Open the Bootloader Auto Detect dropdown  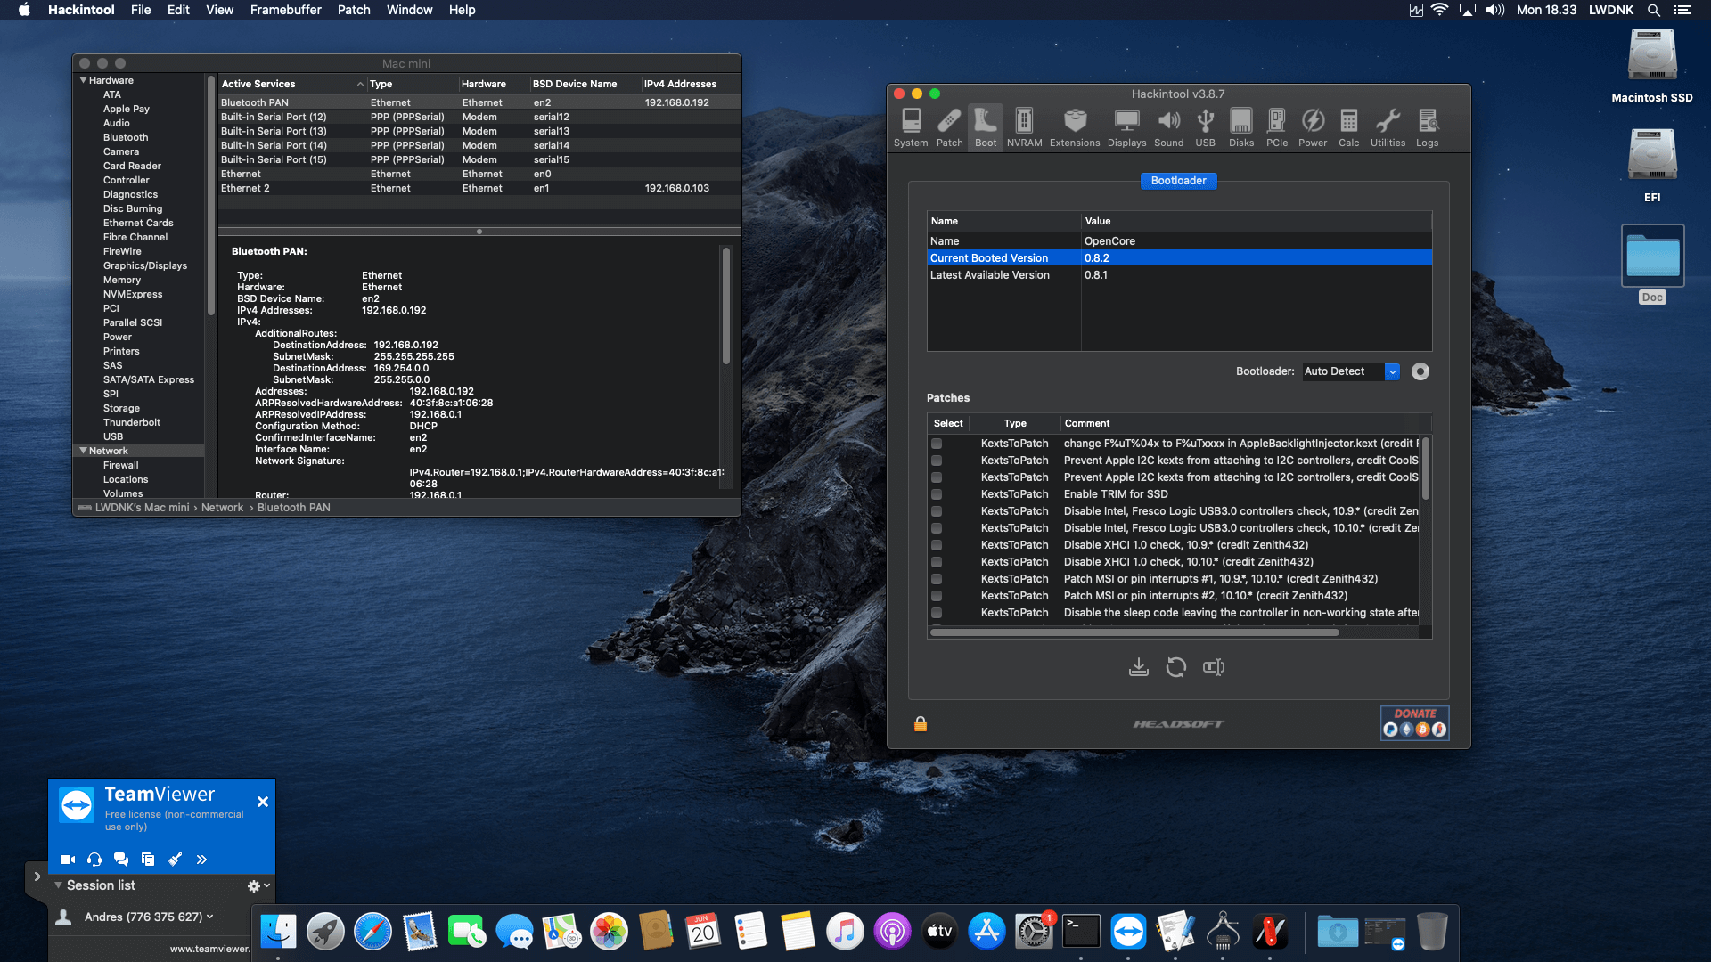point(1350,371)
